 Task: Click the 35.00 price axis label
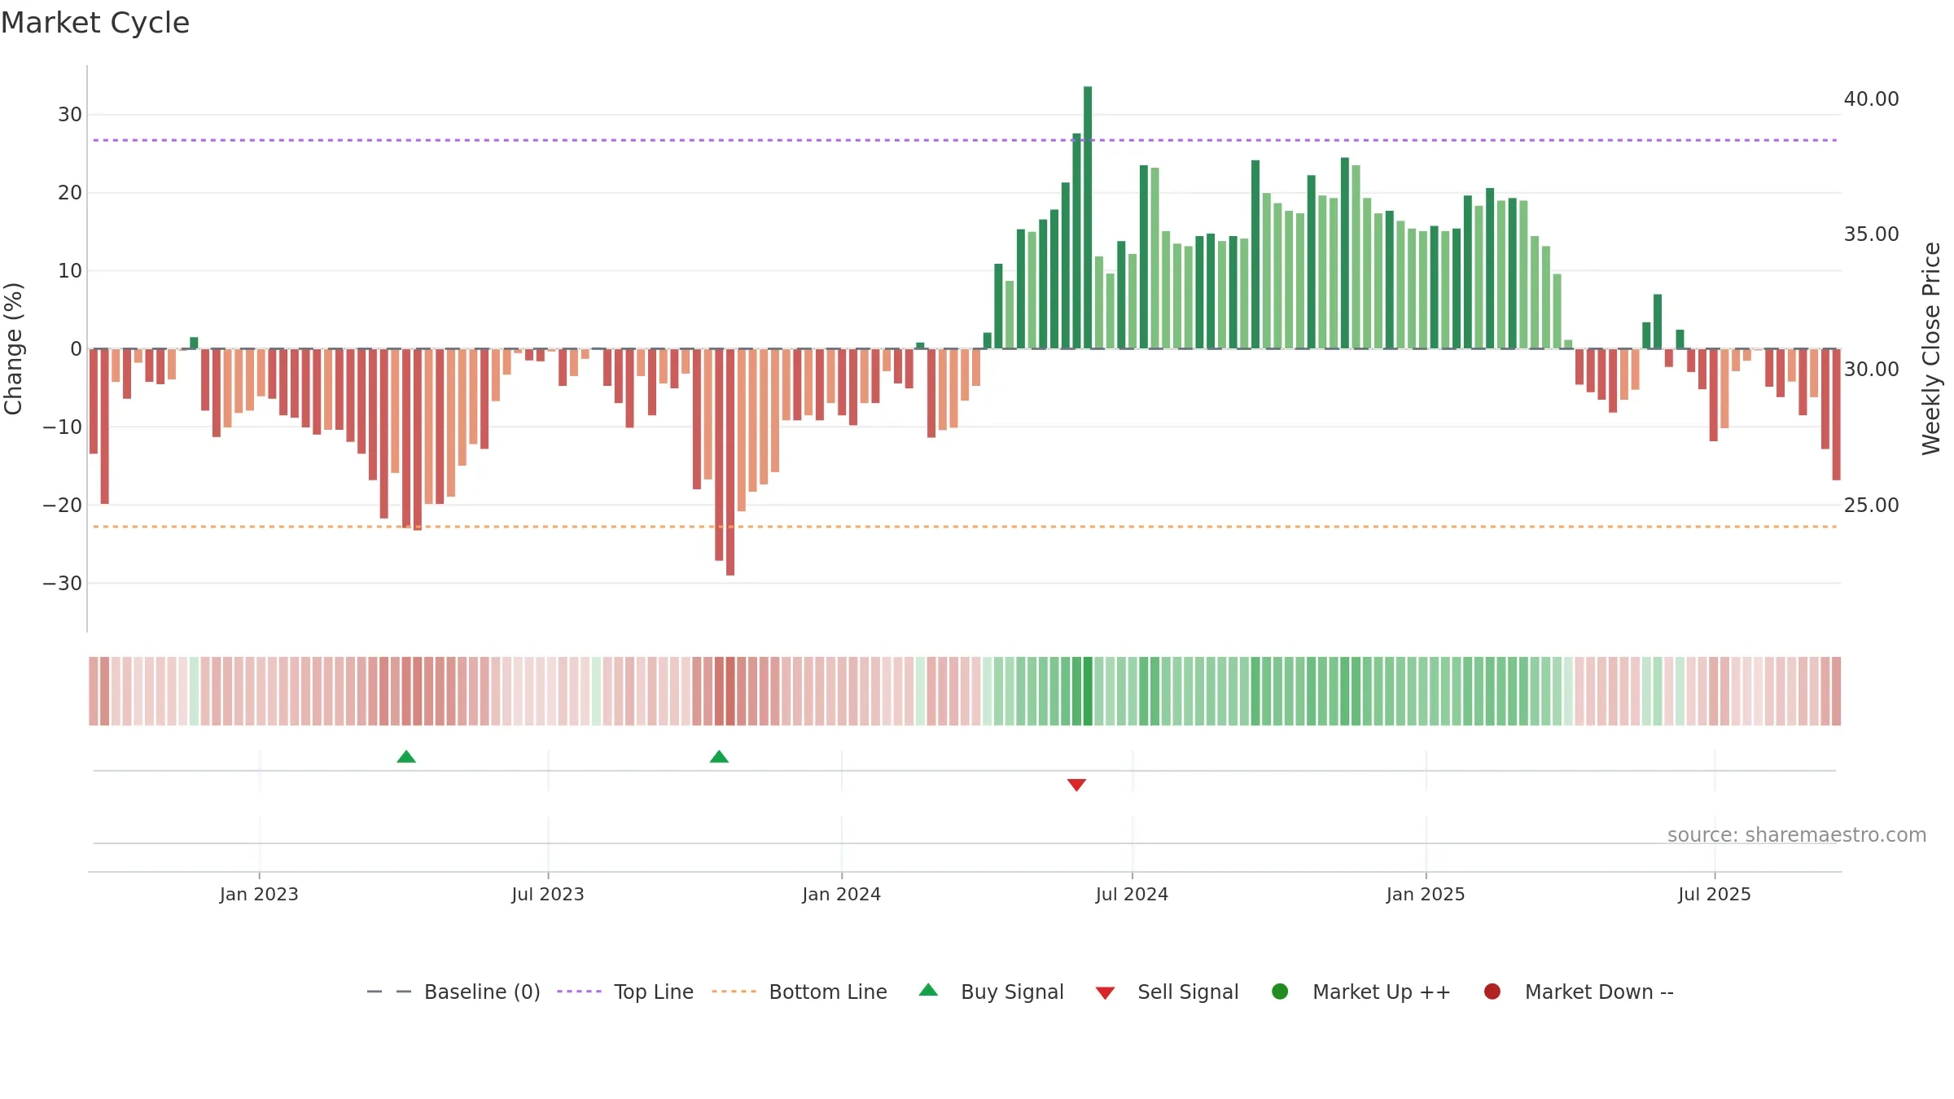pyautogui.click(x=1871, y=234)
